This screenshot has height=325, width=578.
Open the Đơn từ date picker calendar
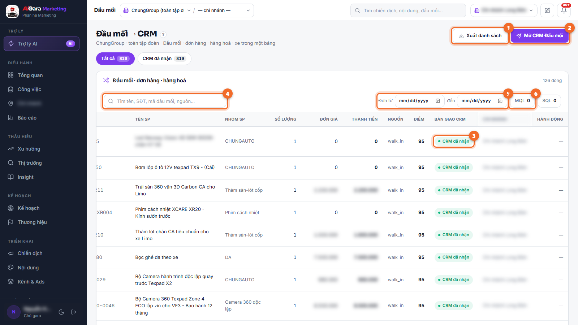click(438, 101)
